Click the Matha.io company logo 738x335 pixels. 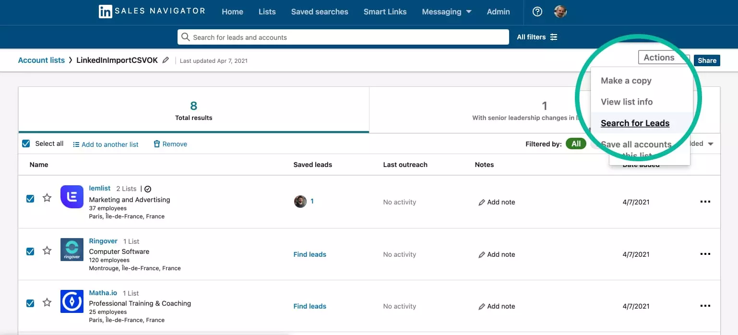[x=72, y=301]
